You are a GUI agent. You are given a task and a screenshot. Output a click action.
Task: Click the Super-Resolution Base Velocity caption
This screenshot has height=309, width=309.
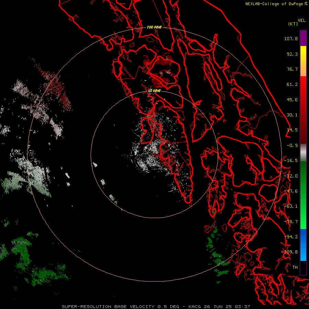(156, 307)
